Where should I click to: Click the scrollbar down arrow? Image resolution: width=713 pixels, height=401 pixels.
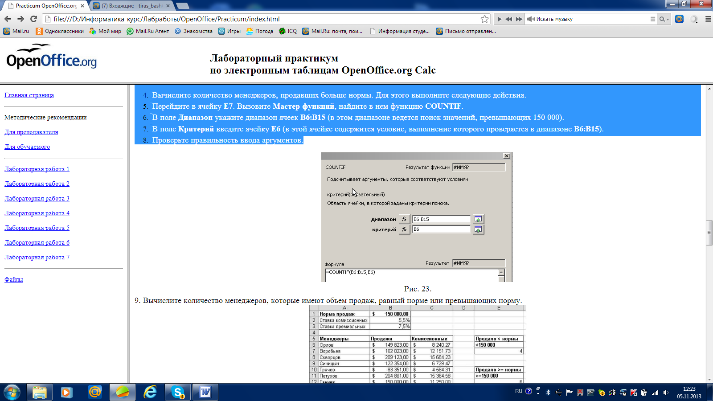pos(709,380)
